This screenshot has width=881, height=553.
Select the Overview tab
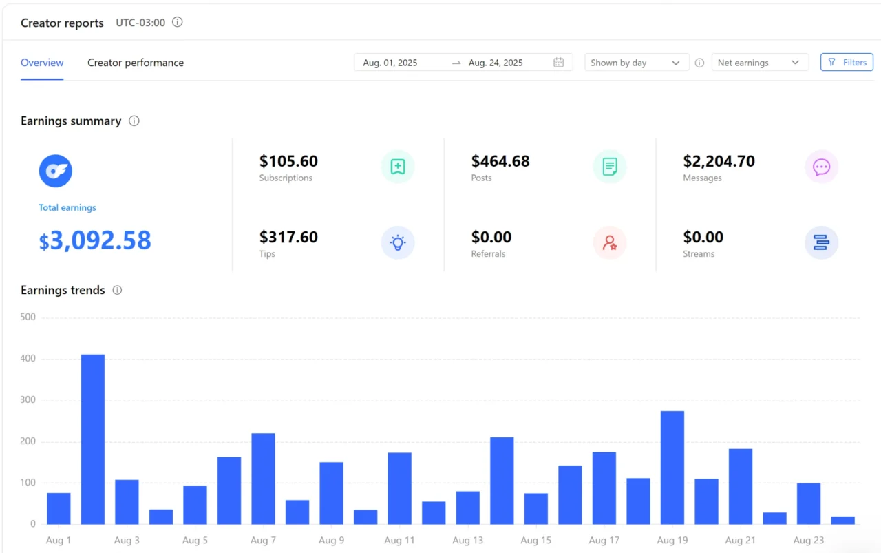click(x=42, y=63)
